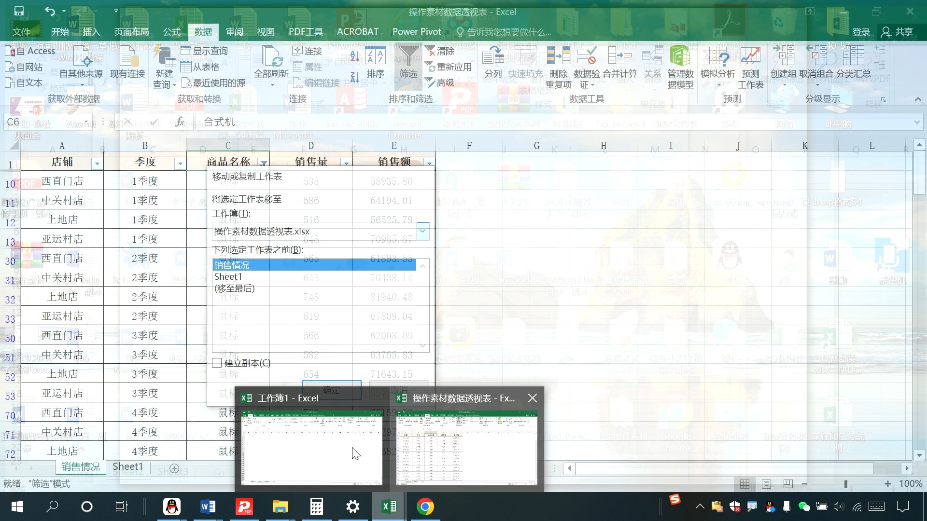927x521 pixels.
Task: Open the 店铺 column filter dropdown
Action: (x=97, y=163)
